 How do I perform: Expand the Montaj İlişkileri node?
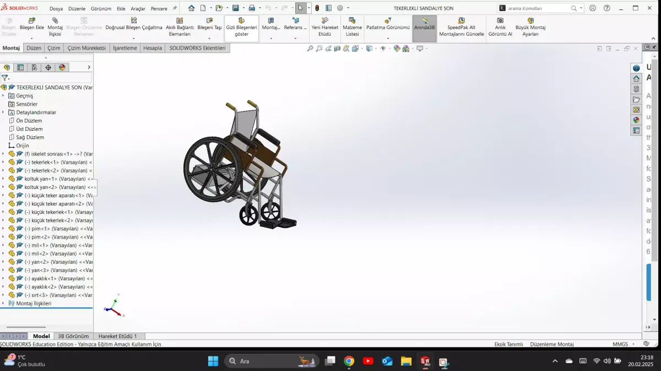(x=4, y=303)
